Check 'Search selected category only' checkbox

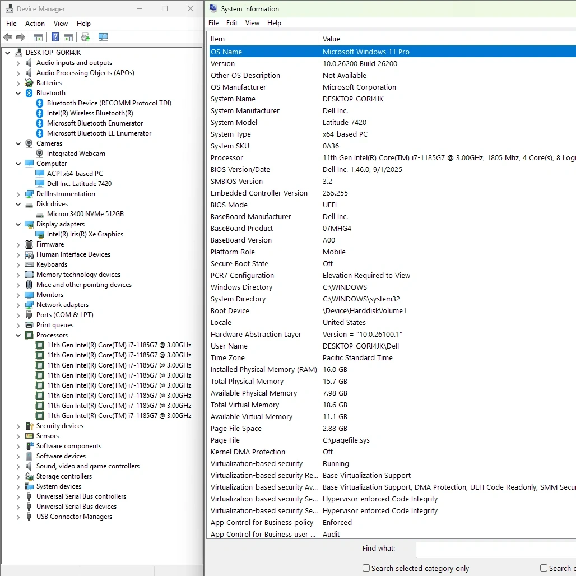pyautogui.click(x=366, y=568)
